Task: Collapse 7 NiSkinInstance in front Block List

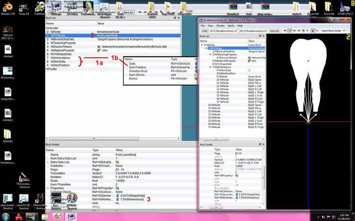Action: [x=210, y=67]
